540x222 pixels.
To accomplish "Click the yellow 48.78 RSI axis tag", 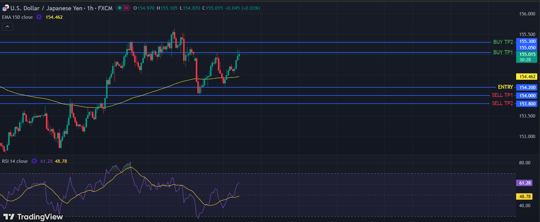I will coord(525,197).
